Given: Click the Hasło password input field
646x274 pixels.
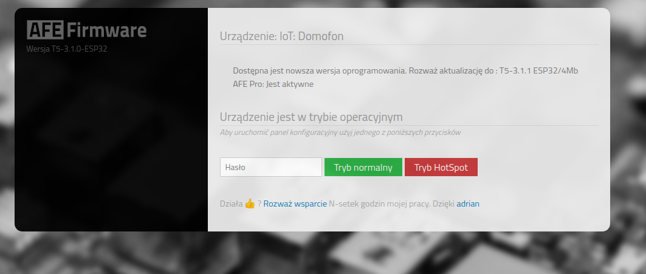Looking at the screenshot, I should click(270, 167).
